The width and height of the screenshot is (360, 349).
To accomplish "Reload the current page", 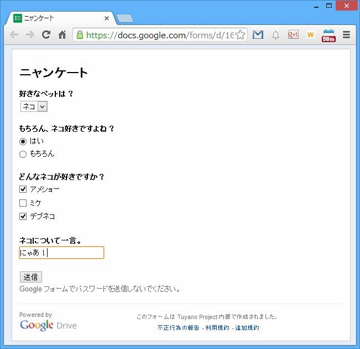I will [46, 35].
